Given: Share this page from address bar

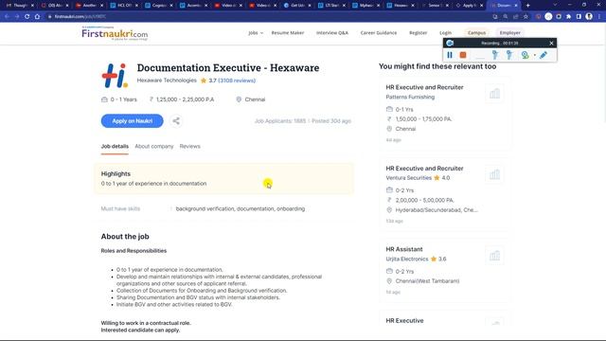Looking at the screenshot, I should [x=515, y=17].
